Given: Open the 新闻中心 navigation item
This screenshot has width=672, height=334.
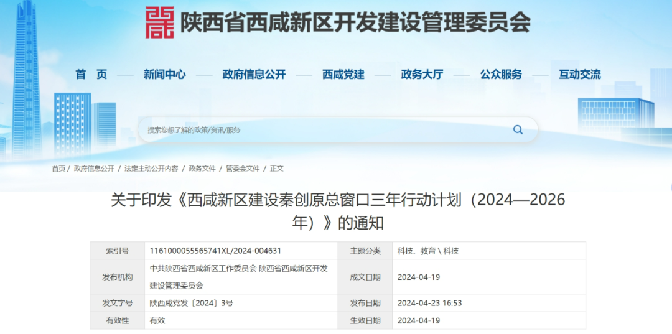Looking at the screenshot, I should (164, 75).
